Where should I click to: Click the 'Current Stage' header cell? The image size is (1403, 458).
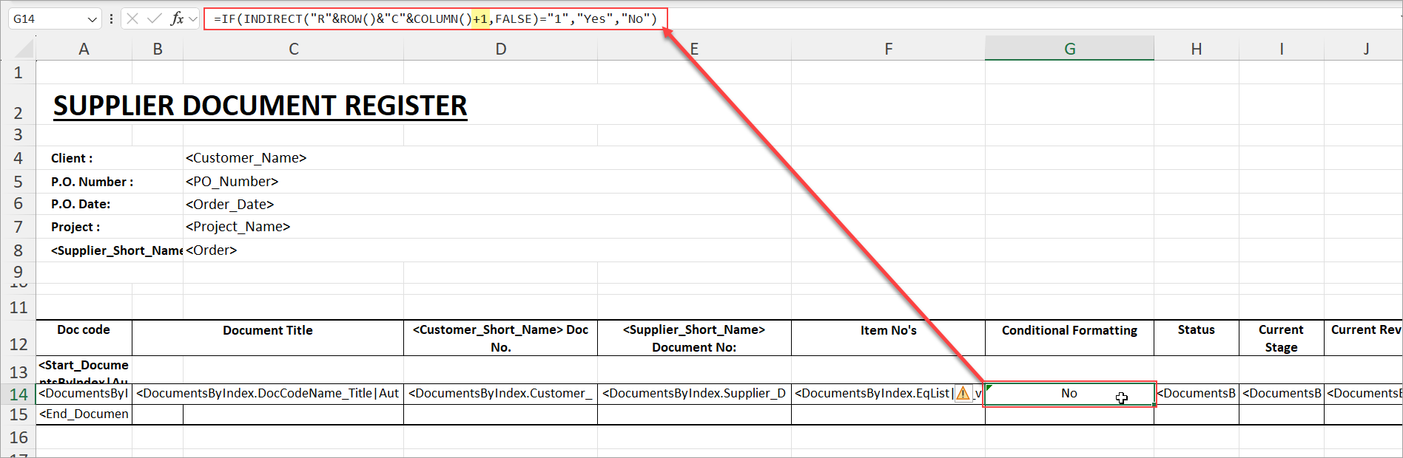click(1282, 338)
